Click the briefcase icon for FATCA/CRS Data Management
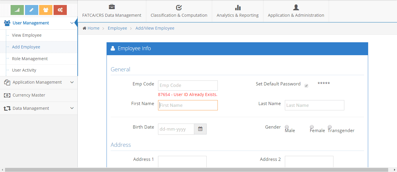 point(112,7)
